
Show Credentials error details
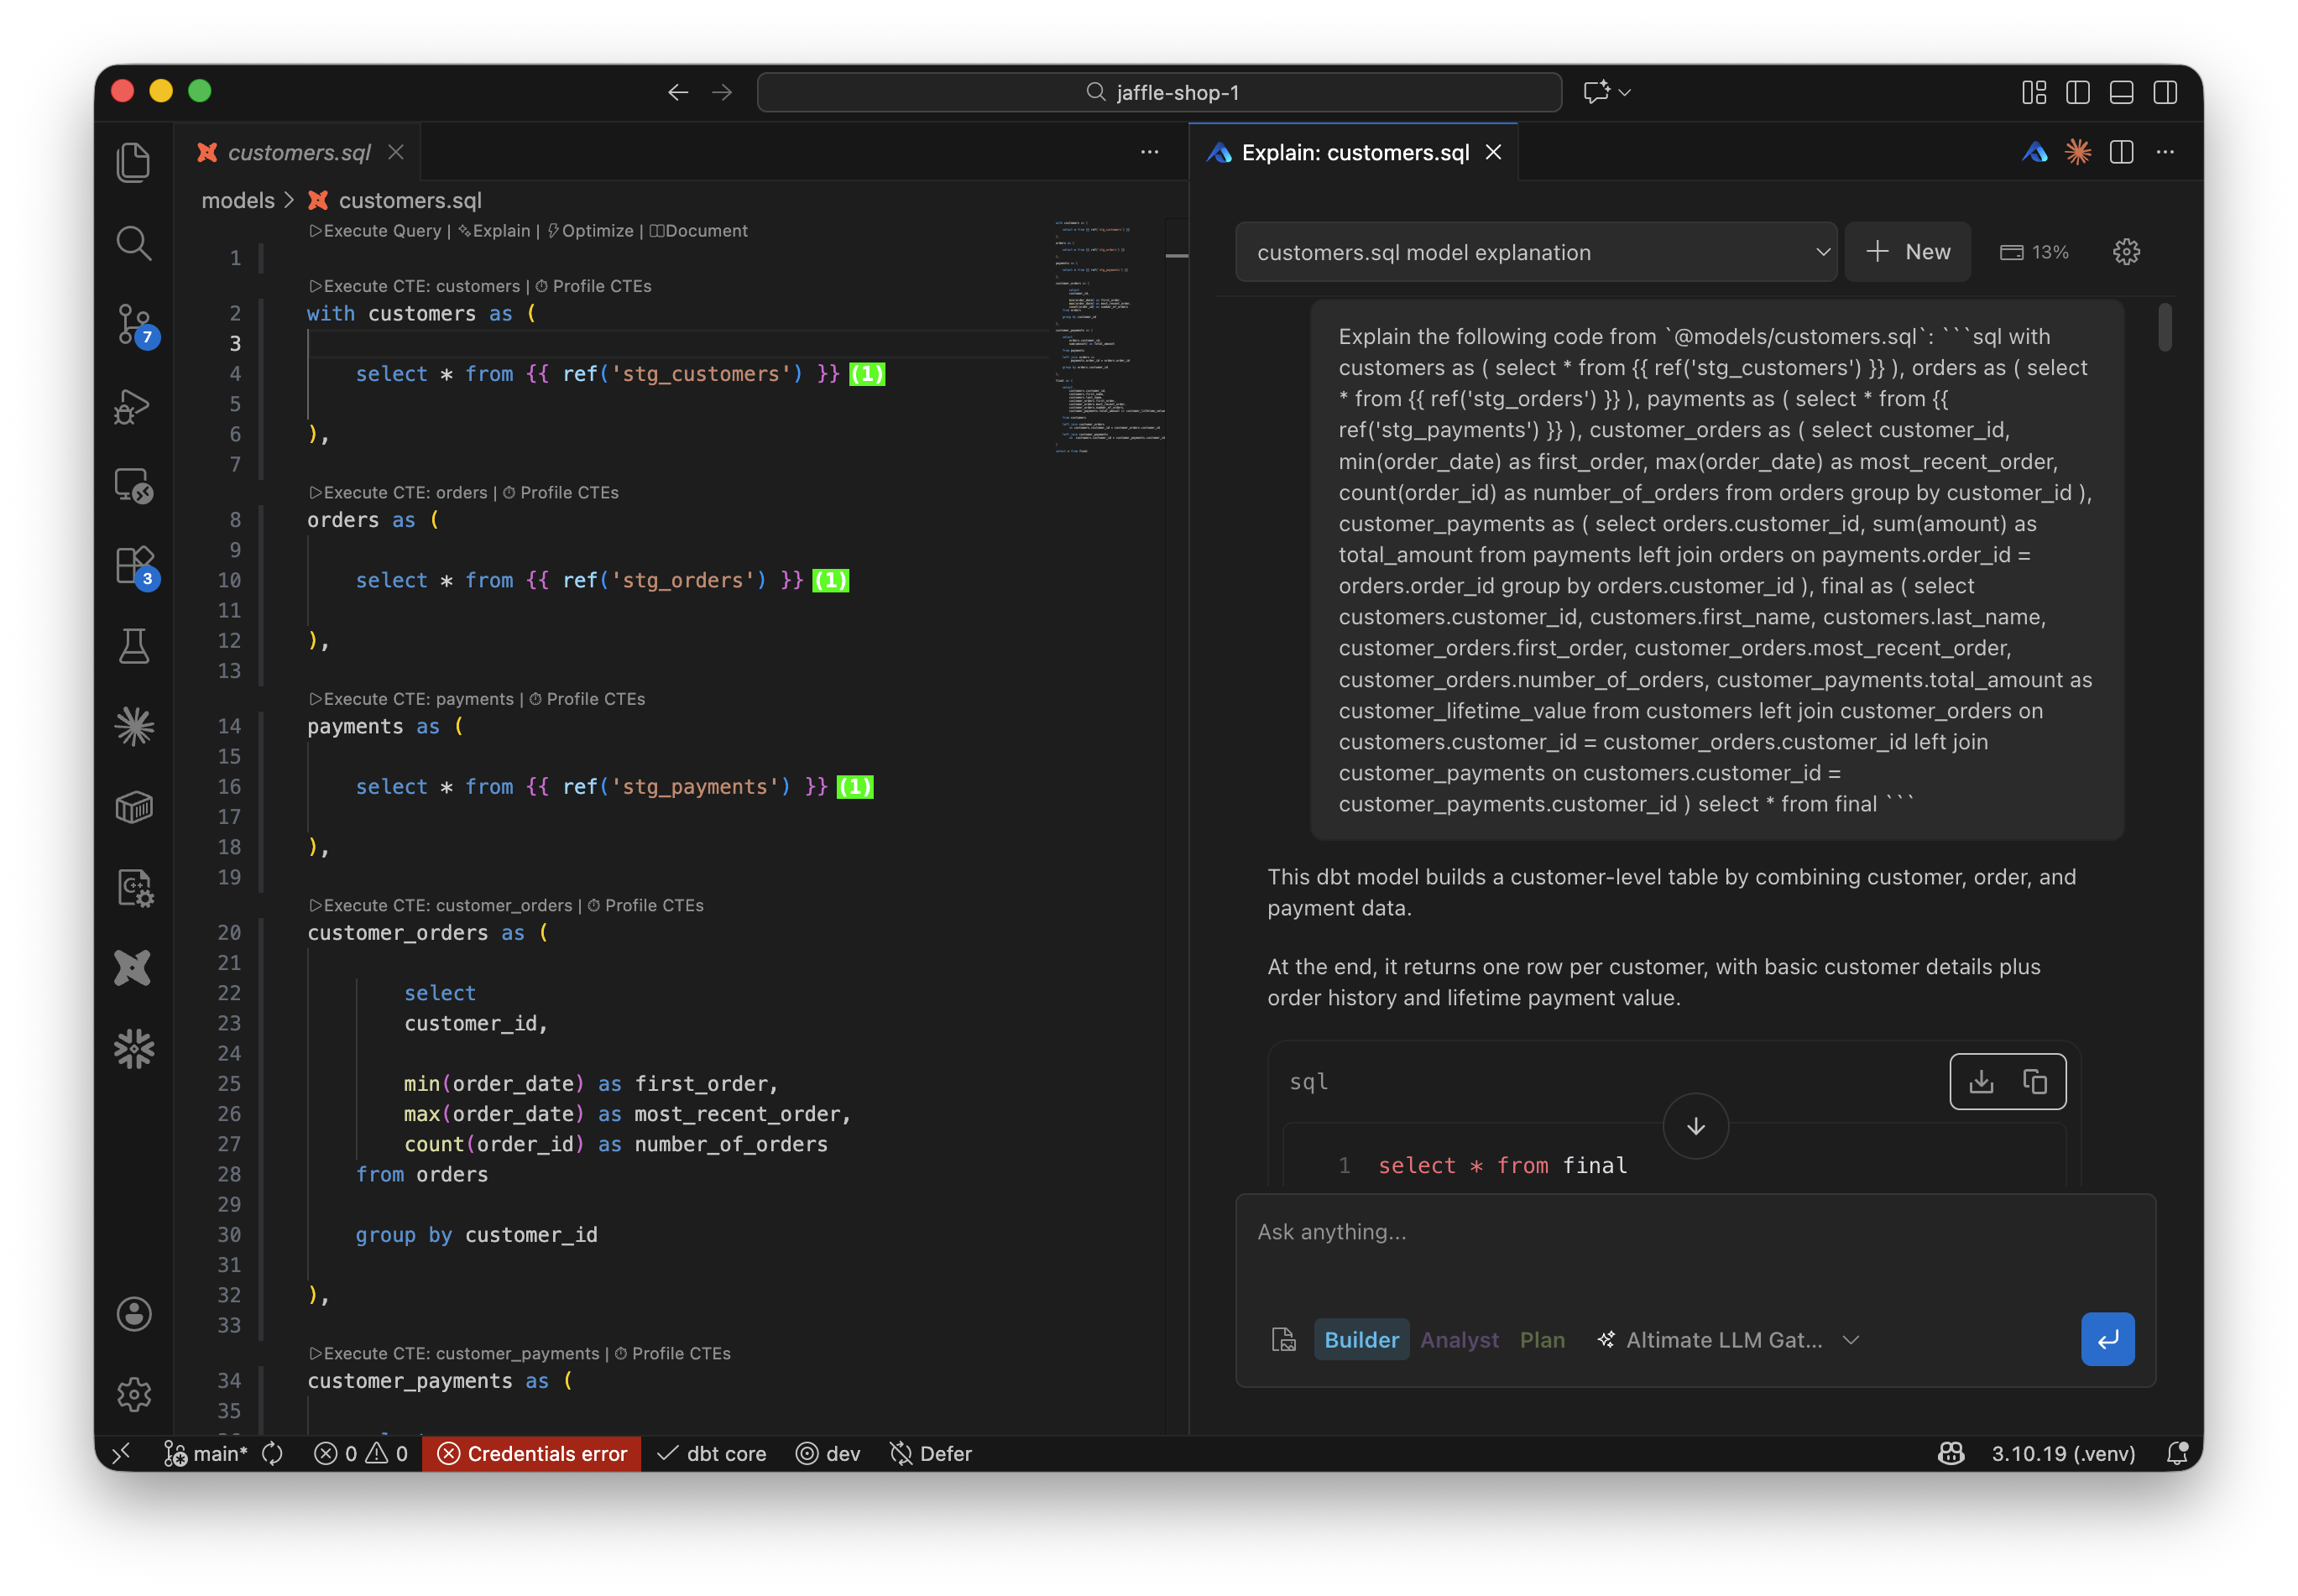pyautogui.click(x=532, y=1453)
